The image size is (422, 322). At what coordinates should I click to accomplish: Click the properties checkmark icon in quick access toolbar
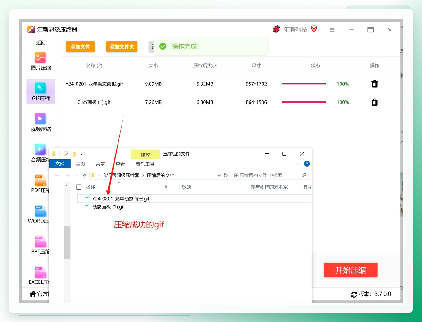pos(66,154)
